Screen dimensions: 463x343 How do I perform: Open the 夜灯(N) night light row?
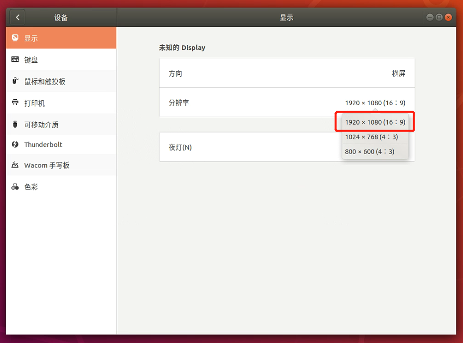pos(287,147)
